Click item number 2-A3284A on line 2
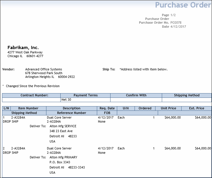 coord(18,149)
